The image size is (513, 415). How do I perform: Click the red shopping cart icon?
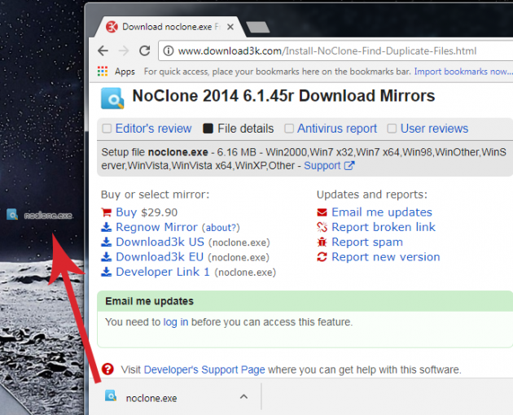[x=107, y=212]
